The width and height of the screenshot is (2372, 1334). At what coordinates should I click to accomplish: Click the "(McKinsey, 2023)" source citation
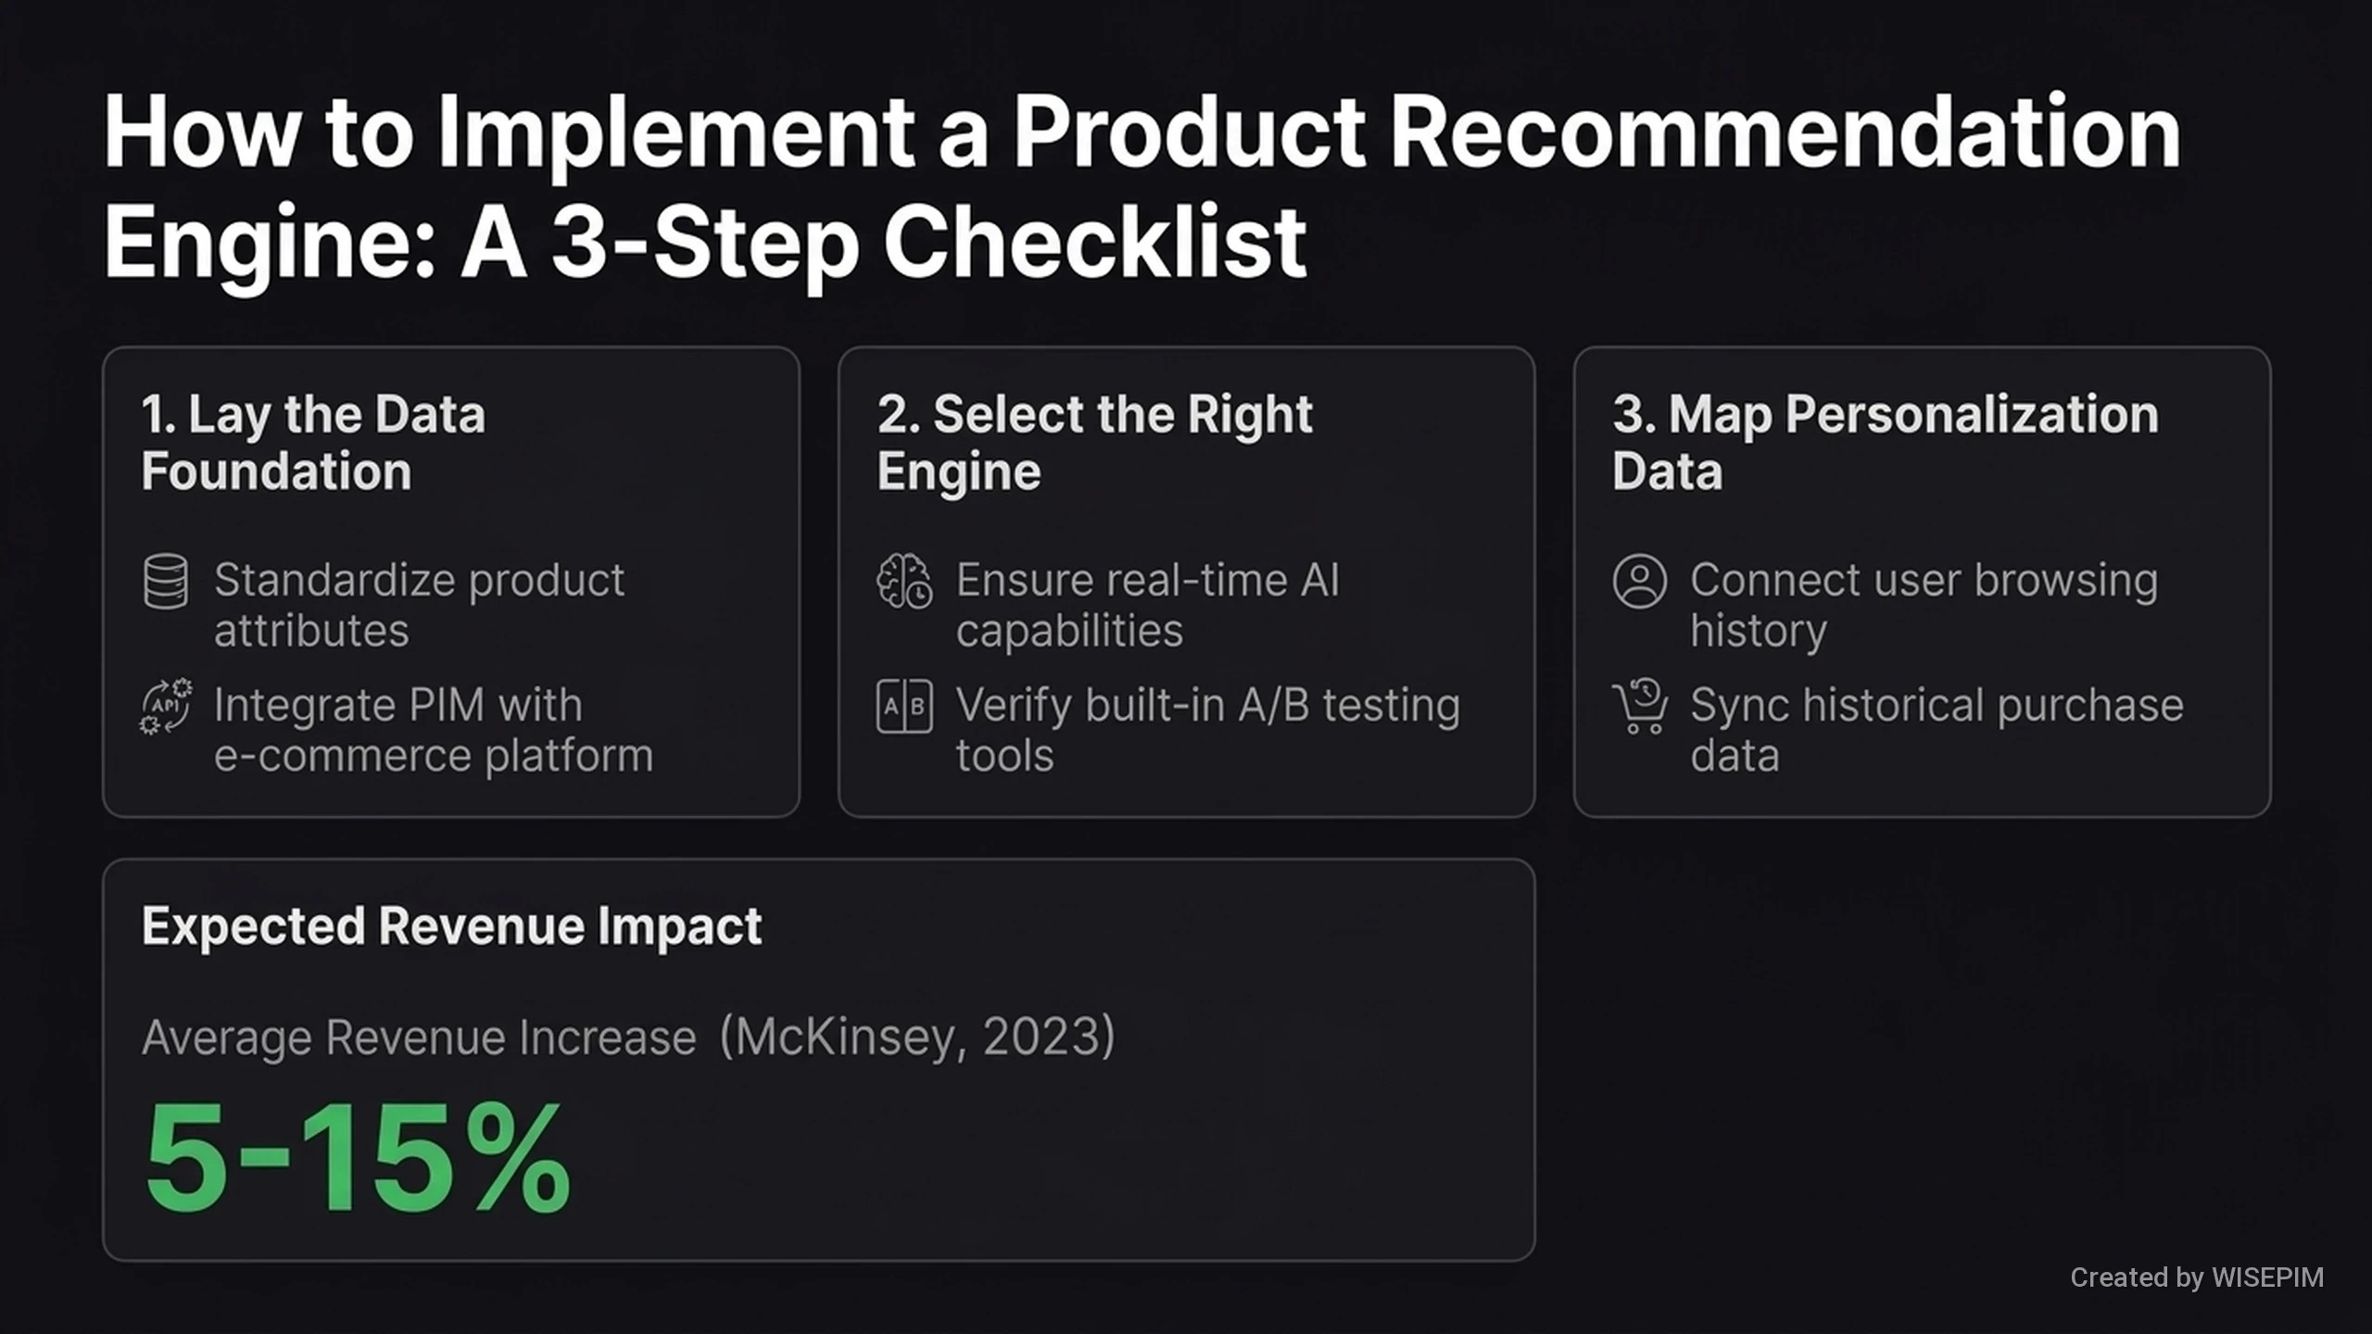[917, 1036]
